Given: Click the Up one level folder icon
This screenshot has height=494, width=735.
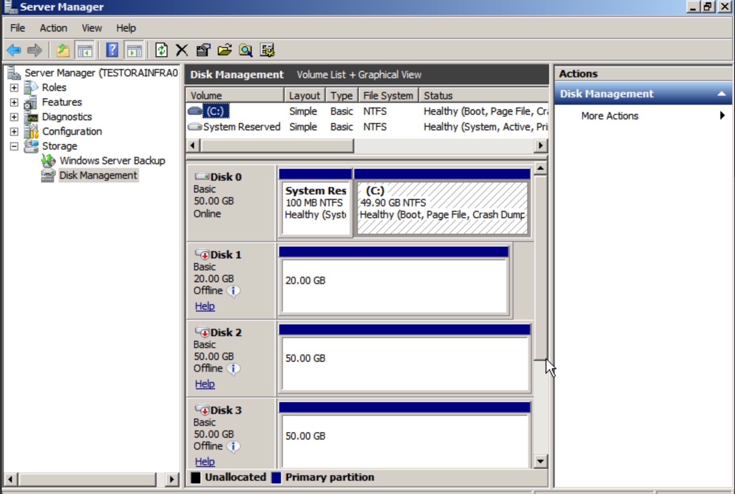Looking at the screenshot, I should pyautogui.click(x=63, y=50).
